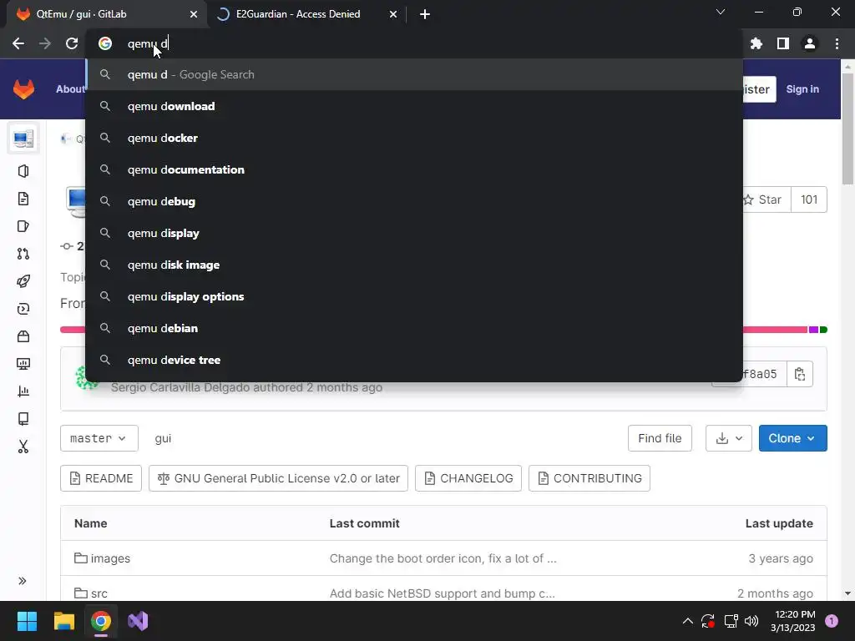Select 'qemu disk image' suggestion
The width and height of the screenshot is (855, 641).
coord(414,265)
